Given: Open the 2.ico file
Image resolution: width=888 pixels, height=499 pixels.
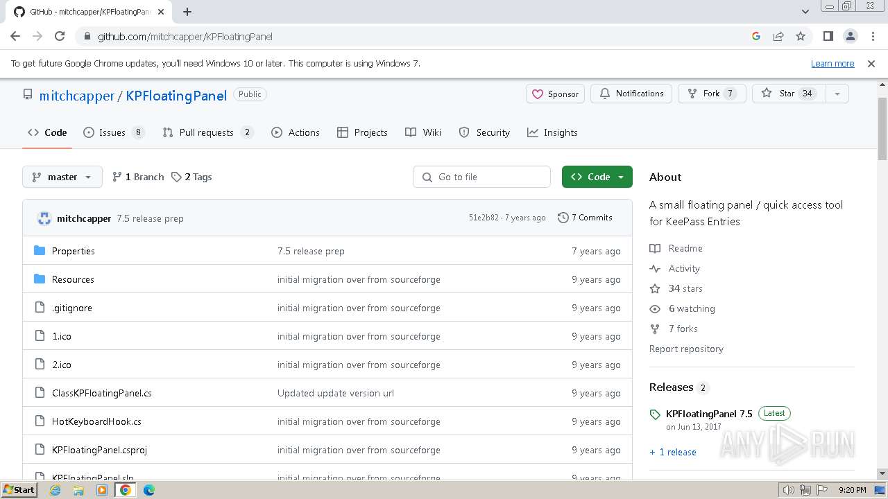Looking at the screenshot, I should pyautogui.click(x=62, y=365).
